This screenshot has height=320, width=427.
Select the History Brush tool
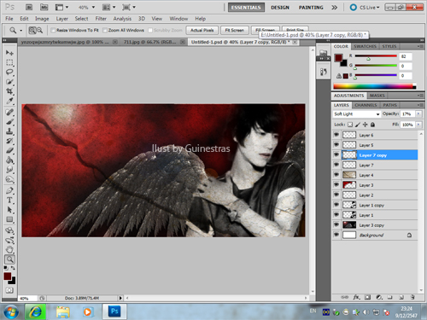[x=9, y=141]
